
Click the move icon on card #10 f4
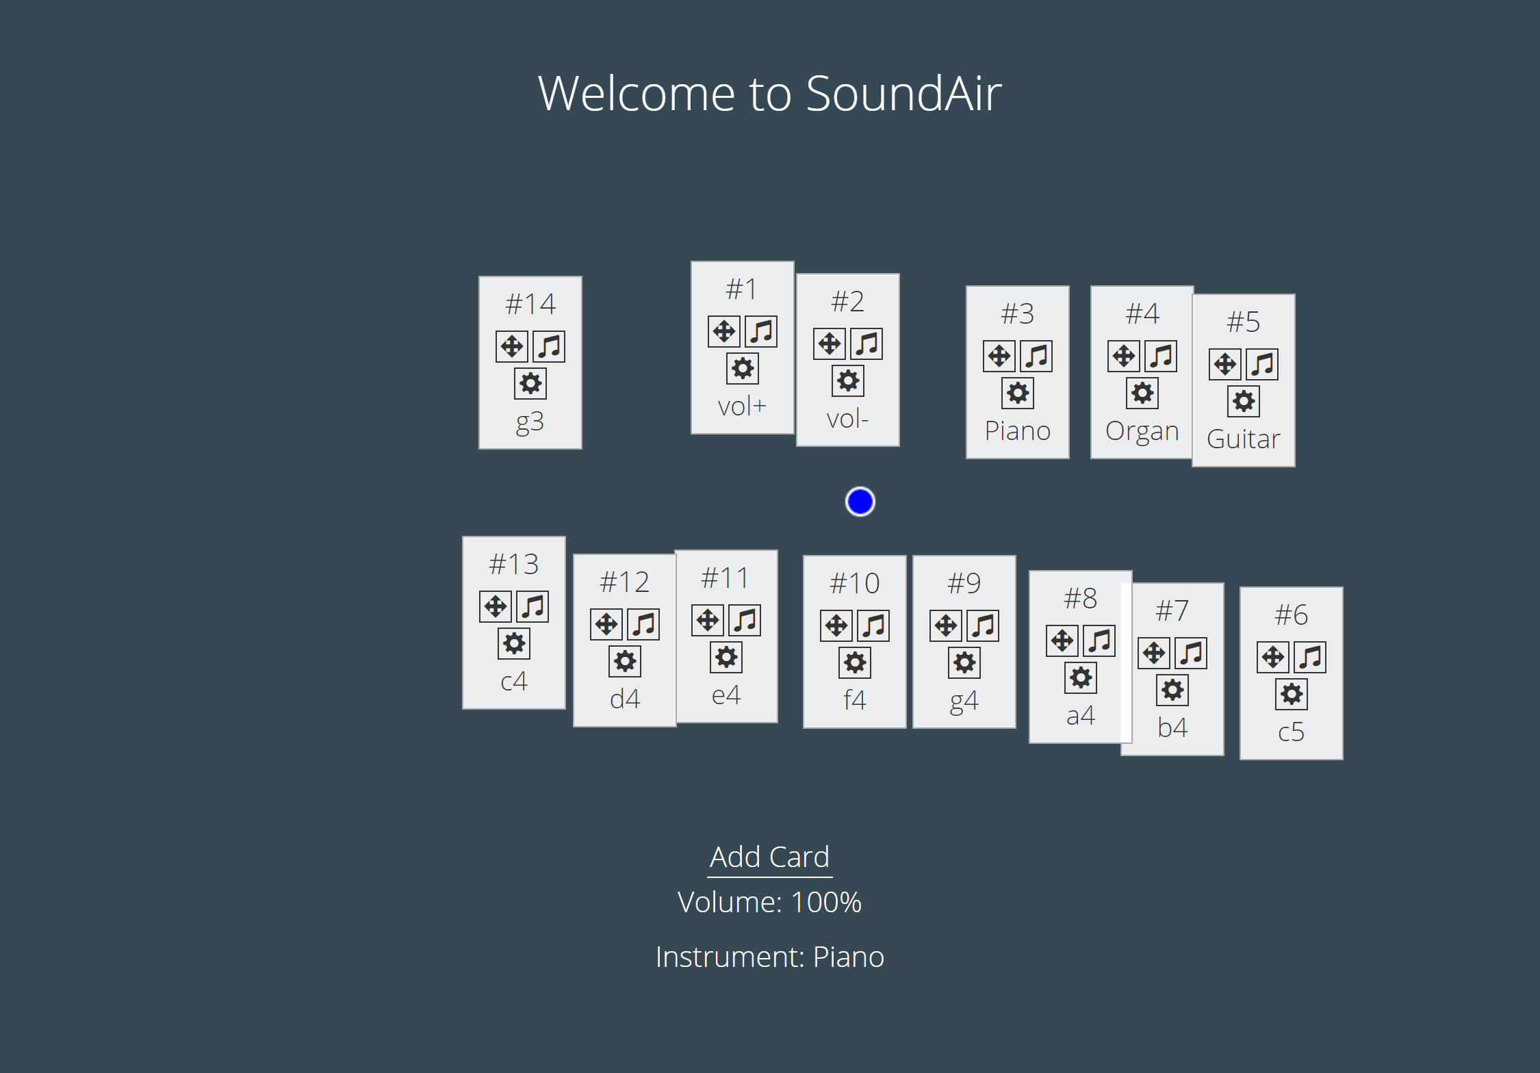click(836, 625)
